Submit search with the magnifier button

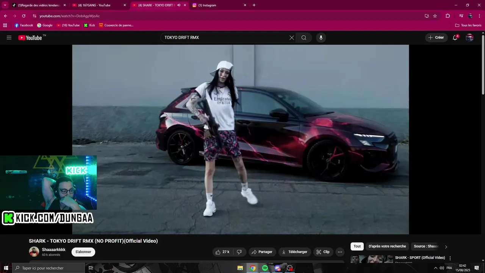[304, 38]
